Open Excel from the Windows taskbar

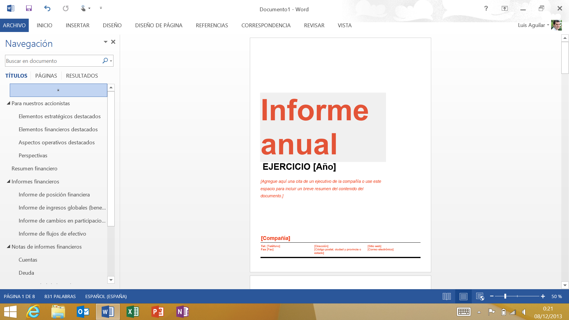[132, 312]
